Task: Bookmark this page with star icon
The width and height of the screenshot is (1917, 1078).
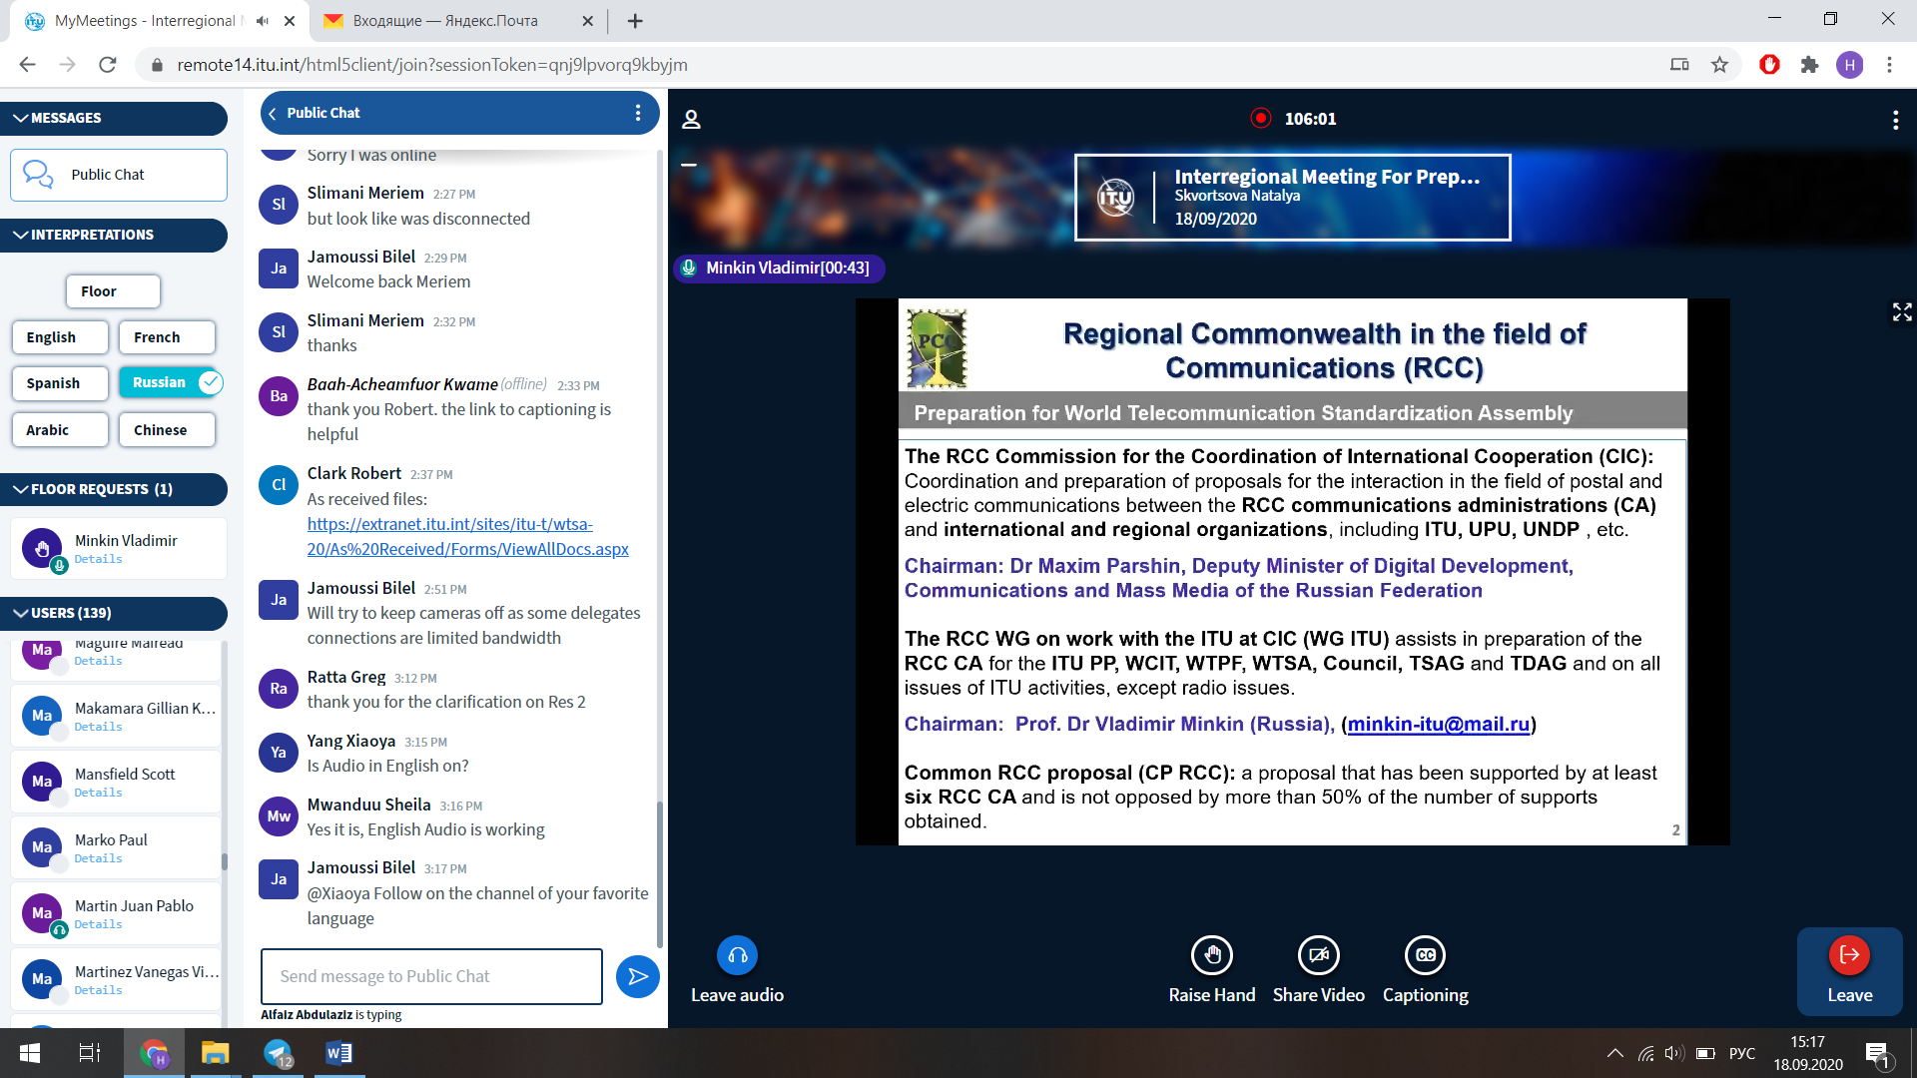Action: point(1719,65)
